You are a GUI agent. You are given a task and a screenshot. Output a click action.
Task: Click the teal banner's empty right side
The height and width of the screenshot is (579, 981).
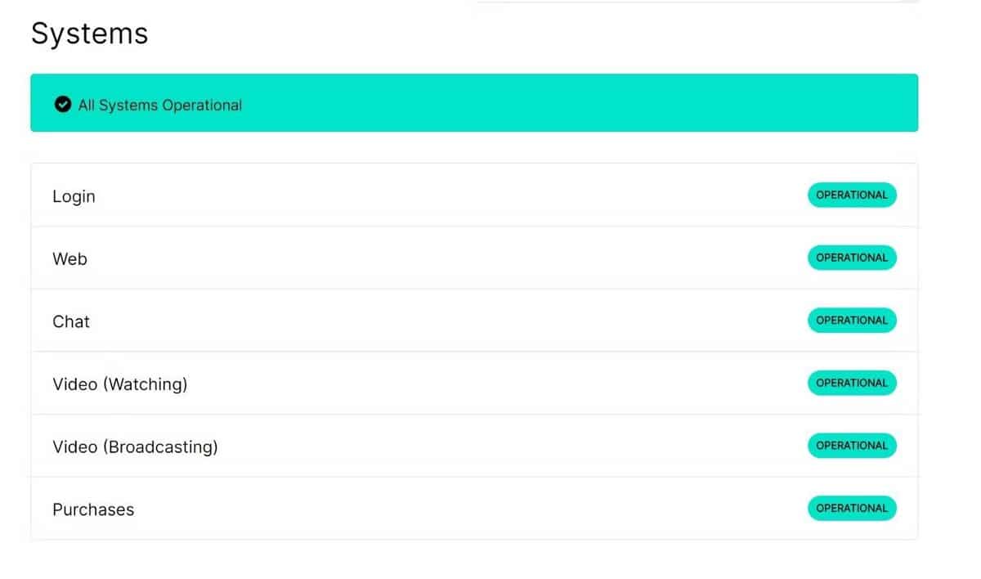click(654, 103)
